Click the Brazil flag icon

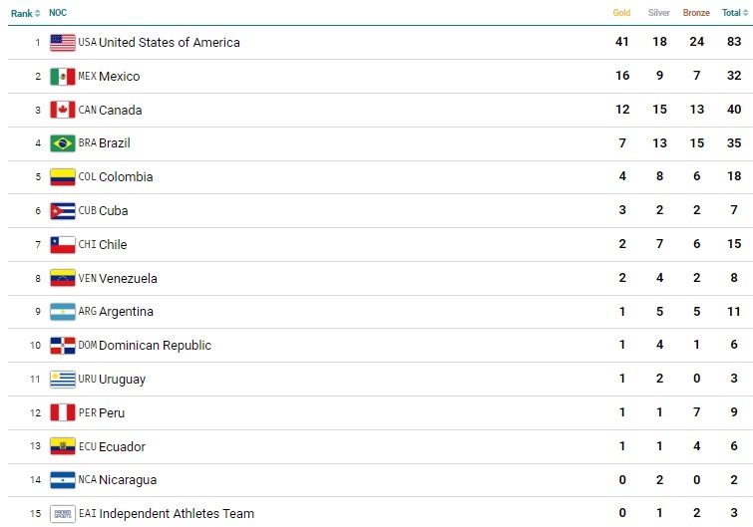click(63, 143)
